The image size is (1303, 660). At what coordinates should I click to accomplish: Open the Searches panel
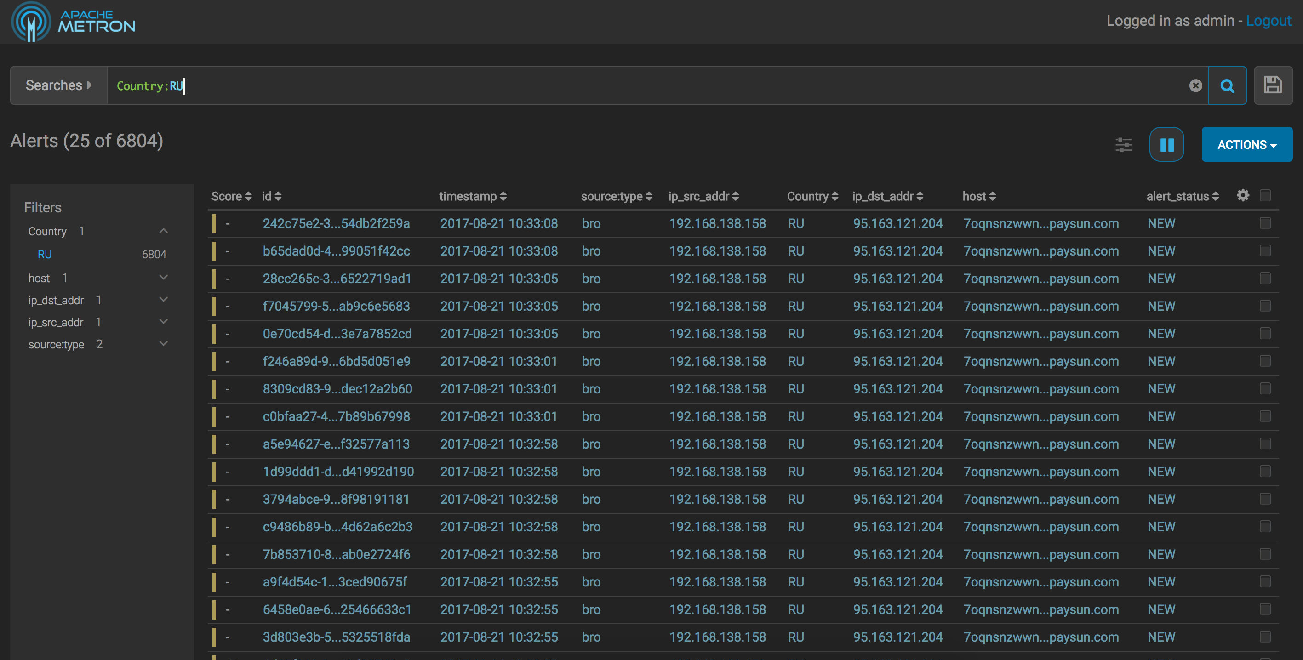(59, 85)
